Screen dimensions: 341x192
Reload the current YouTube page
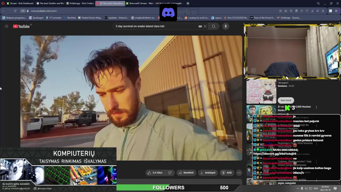coord(15,11)
